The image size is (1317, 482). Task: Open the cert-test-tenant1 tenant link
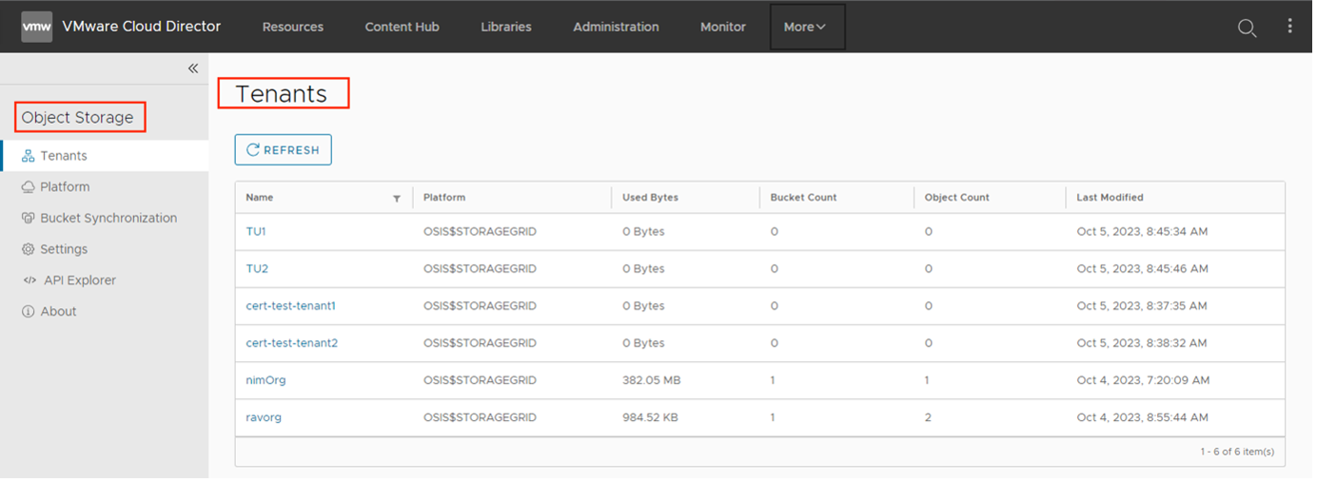[290, 306]
